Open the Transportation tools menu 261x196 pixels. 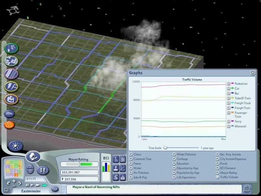click(x=11, y=74)
